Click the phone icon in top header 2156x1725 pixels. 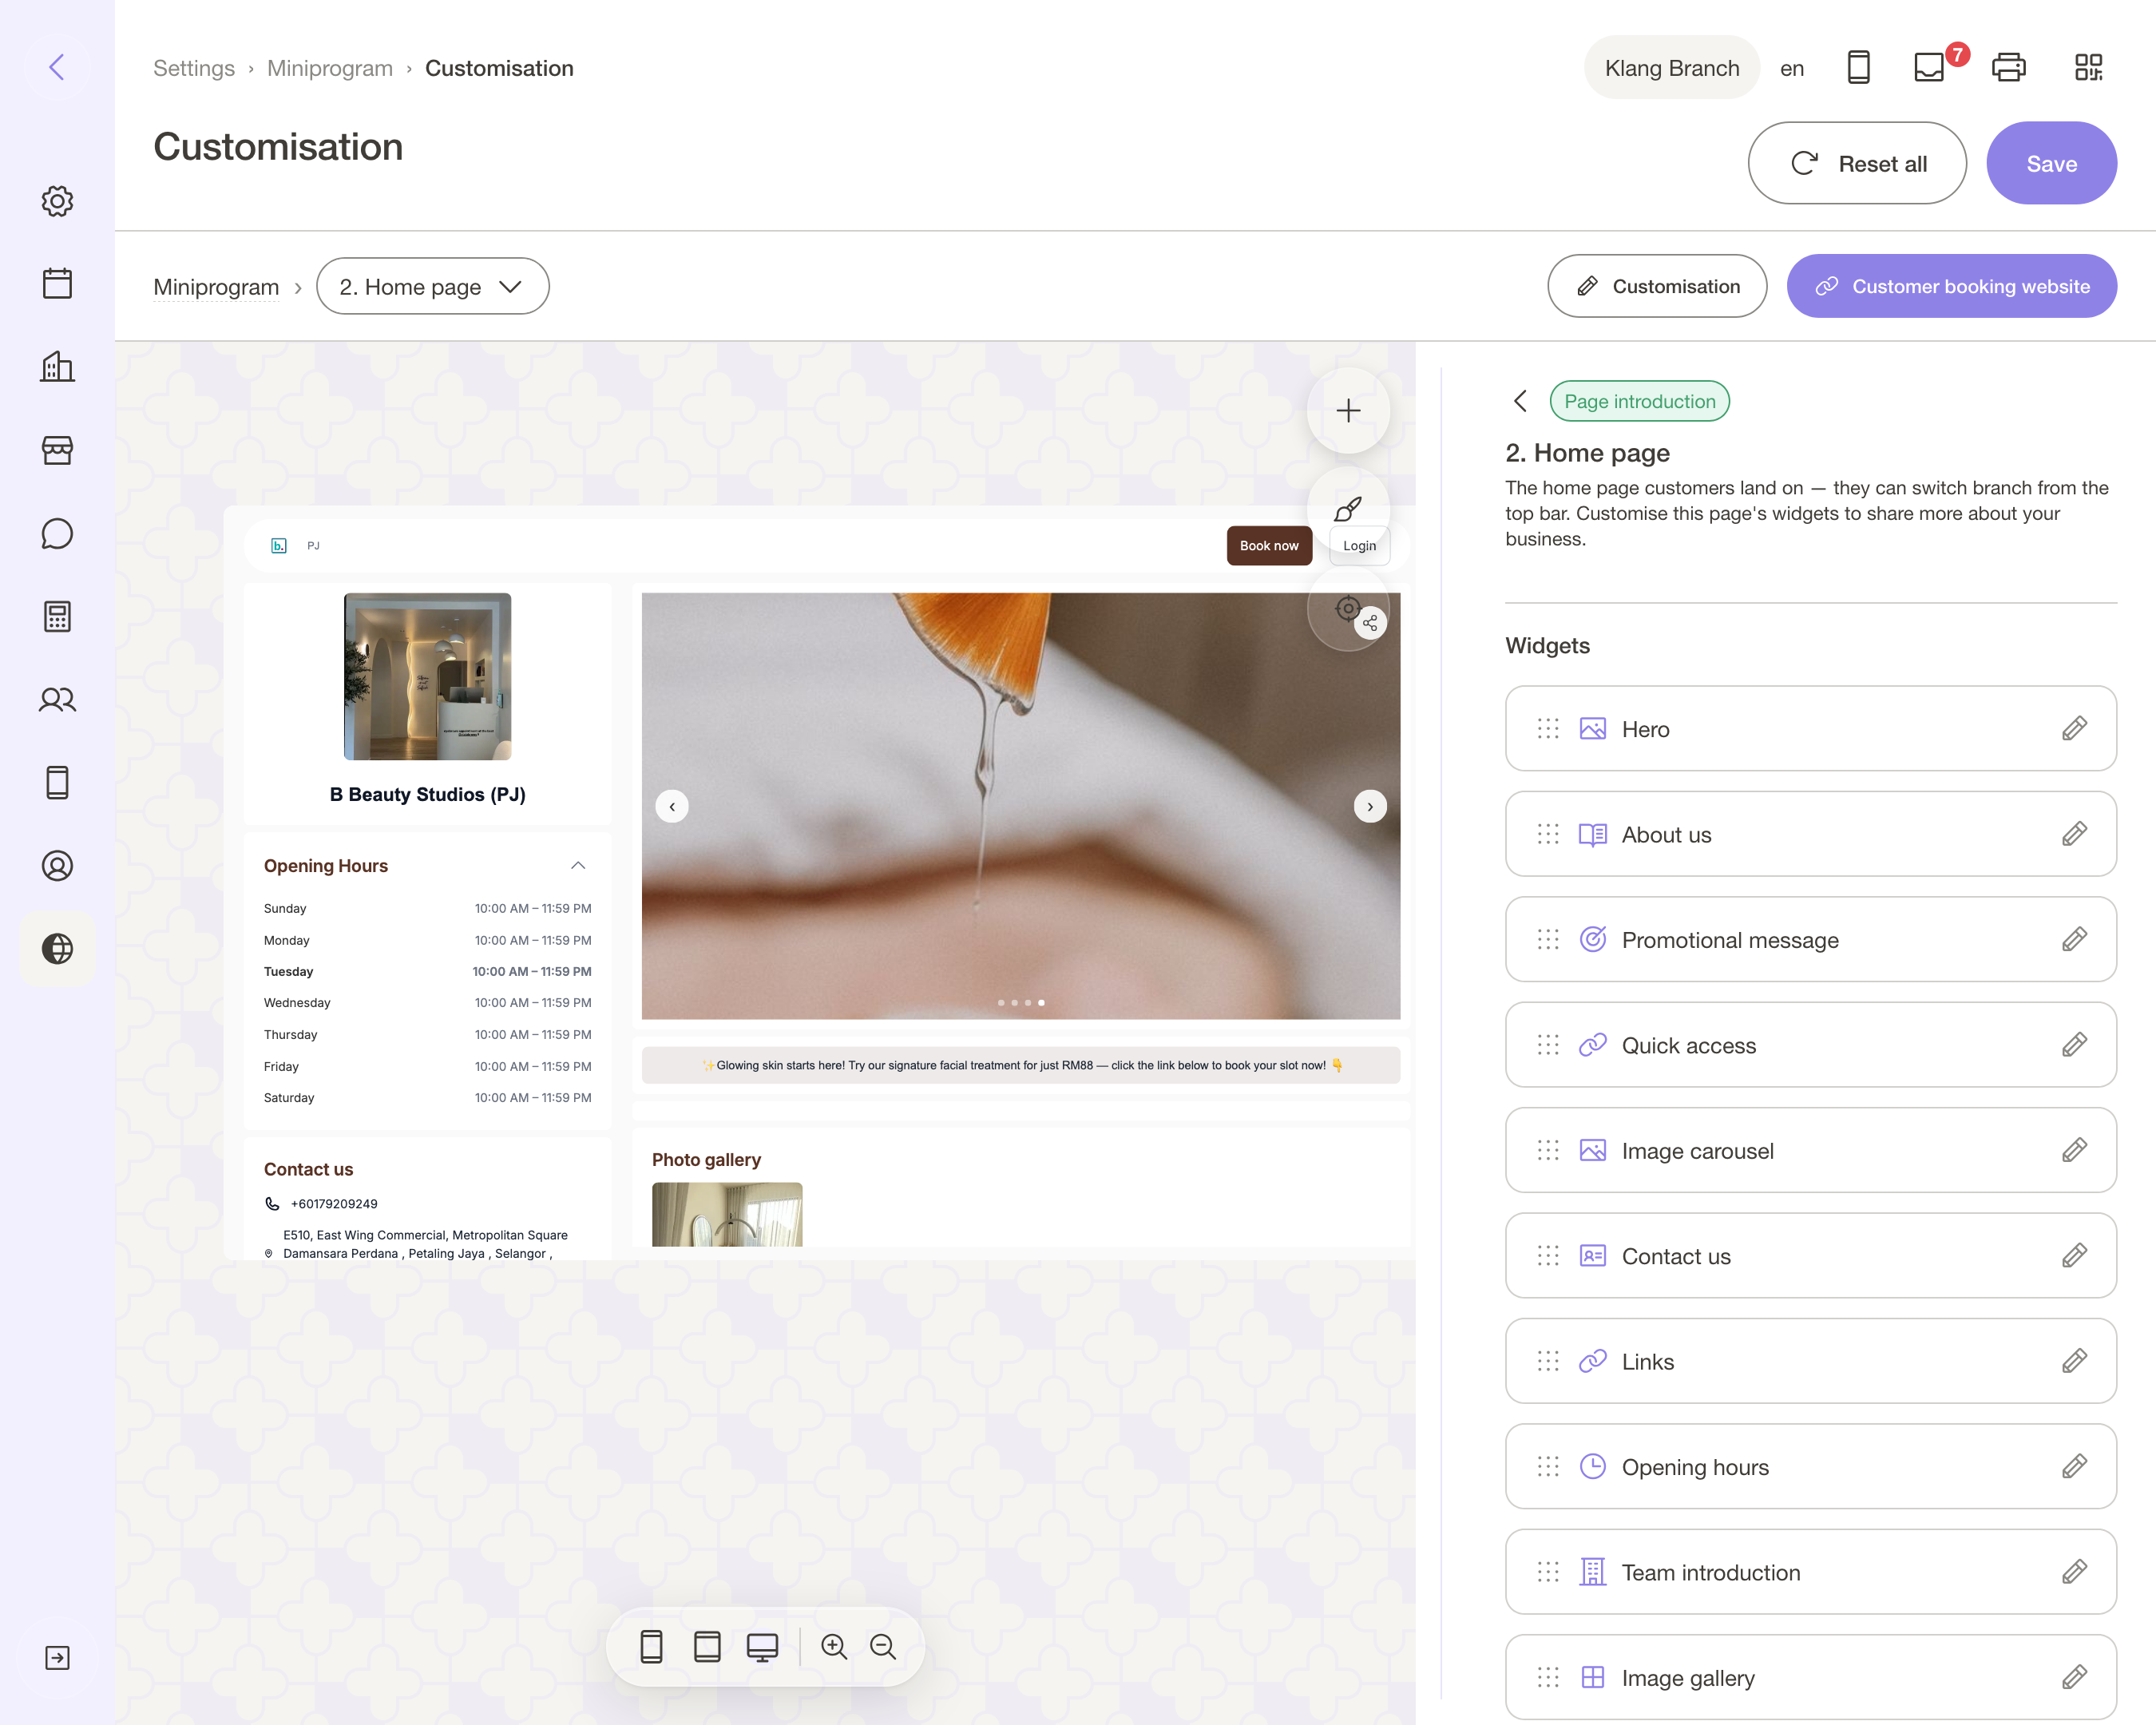pos(1858,67)
